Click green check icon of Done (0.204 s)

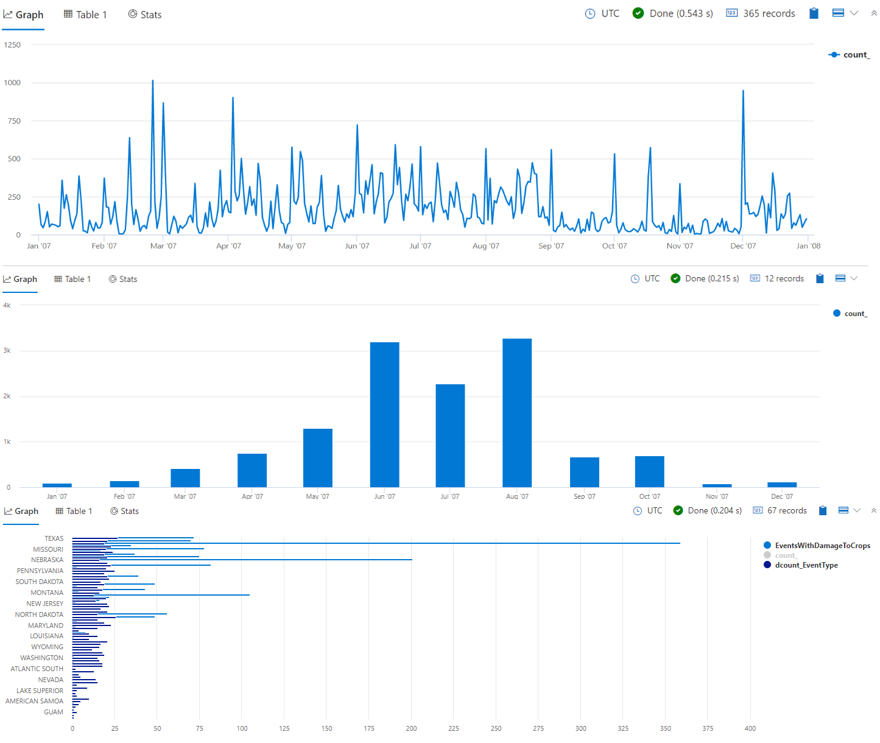(x=678, y=510)
